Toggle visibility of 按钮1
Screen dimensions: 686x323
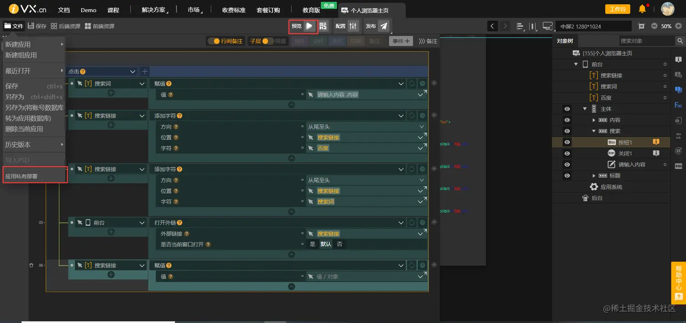point(567,142)
